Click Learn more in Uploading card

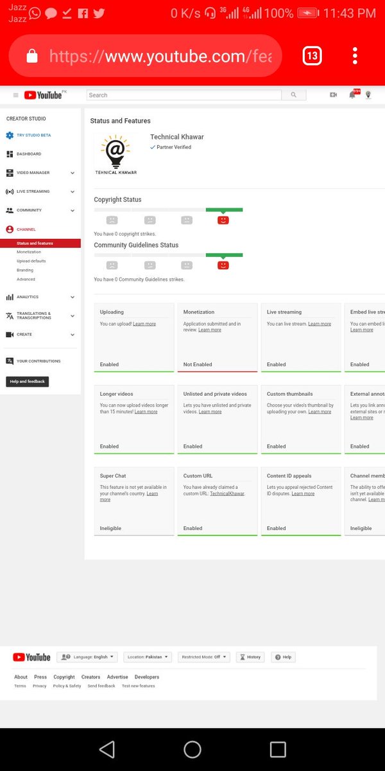(x=144, y=324)
